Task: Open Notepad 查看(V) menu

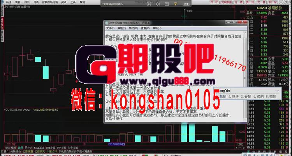Action: pyautogui.click(x=145, y=28)
